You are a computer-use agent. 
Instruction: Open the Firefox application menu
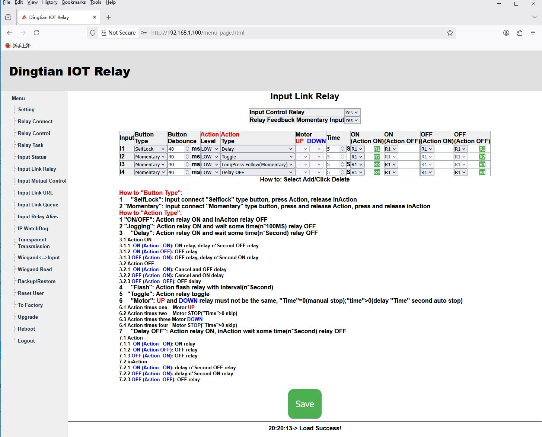coord(533,33)
